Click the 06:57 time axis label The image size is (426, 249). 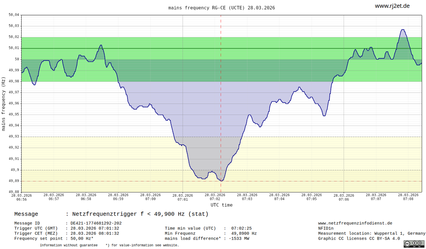click(54, 197)
